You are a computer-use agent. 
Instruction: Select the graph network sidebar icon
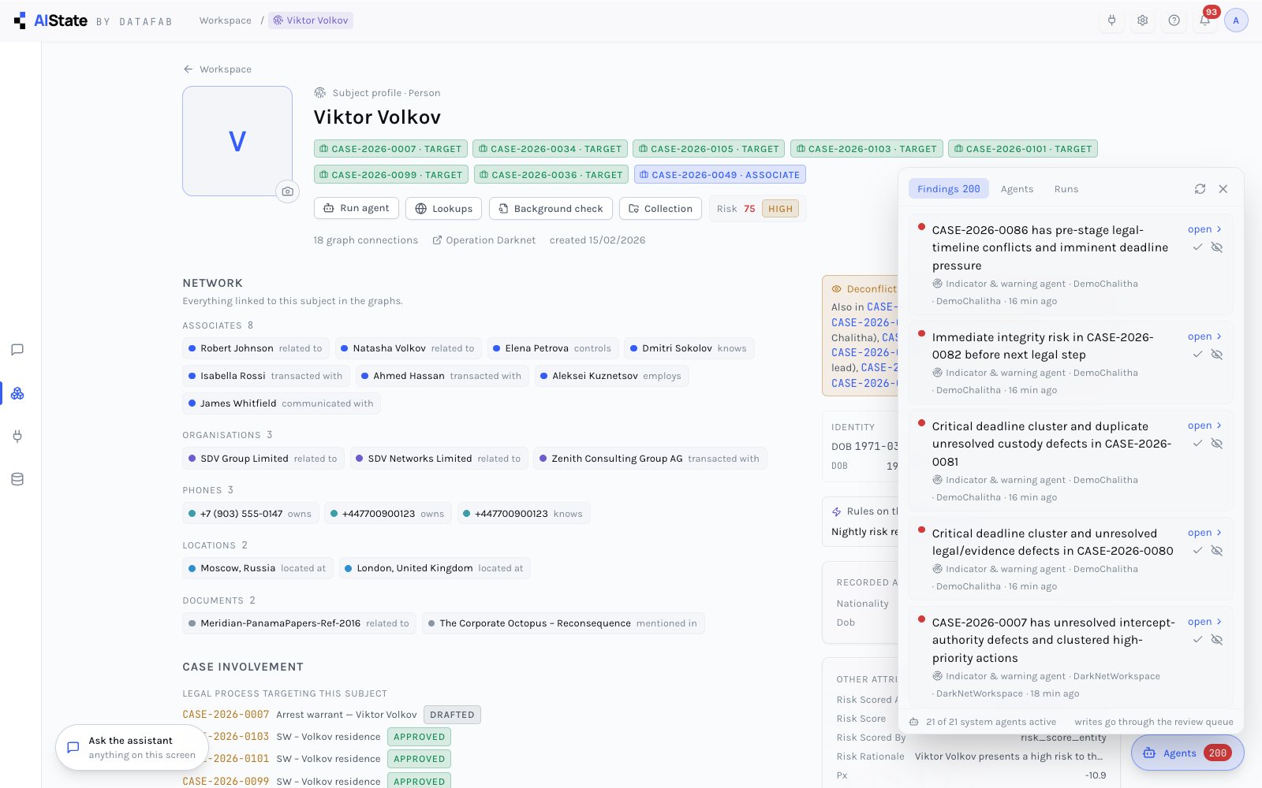[17, 392]
